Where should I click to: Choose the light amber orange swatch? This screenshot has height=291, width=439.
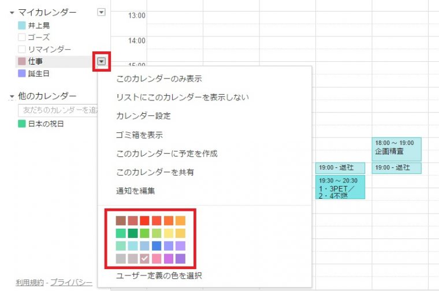[181, 221]
